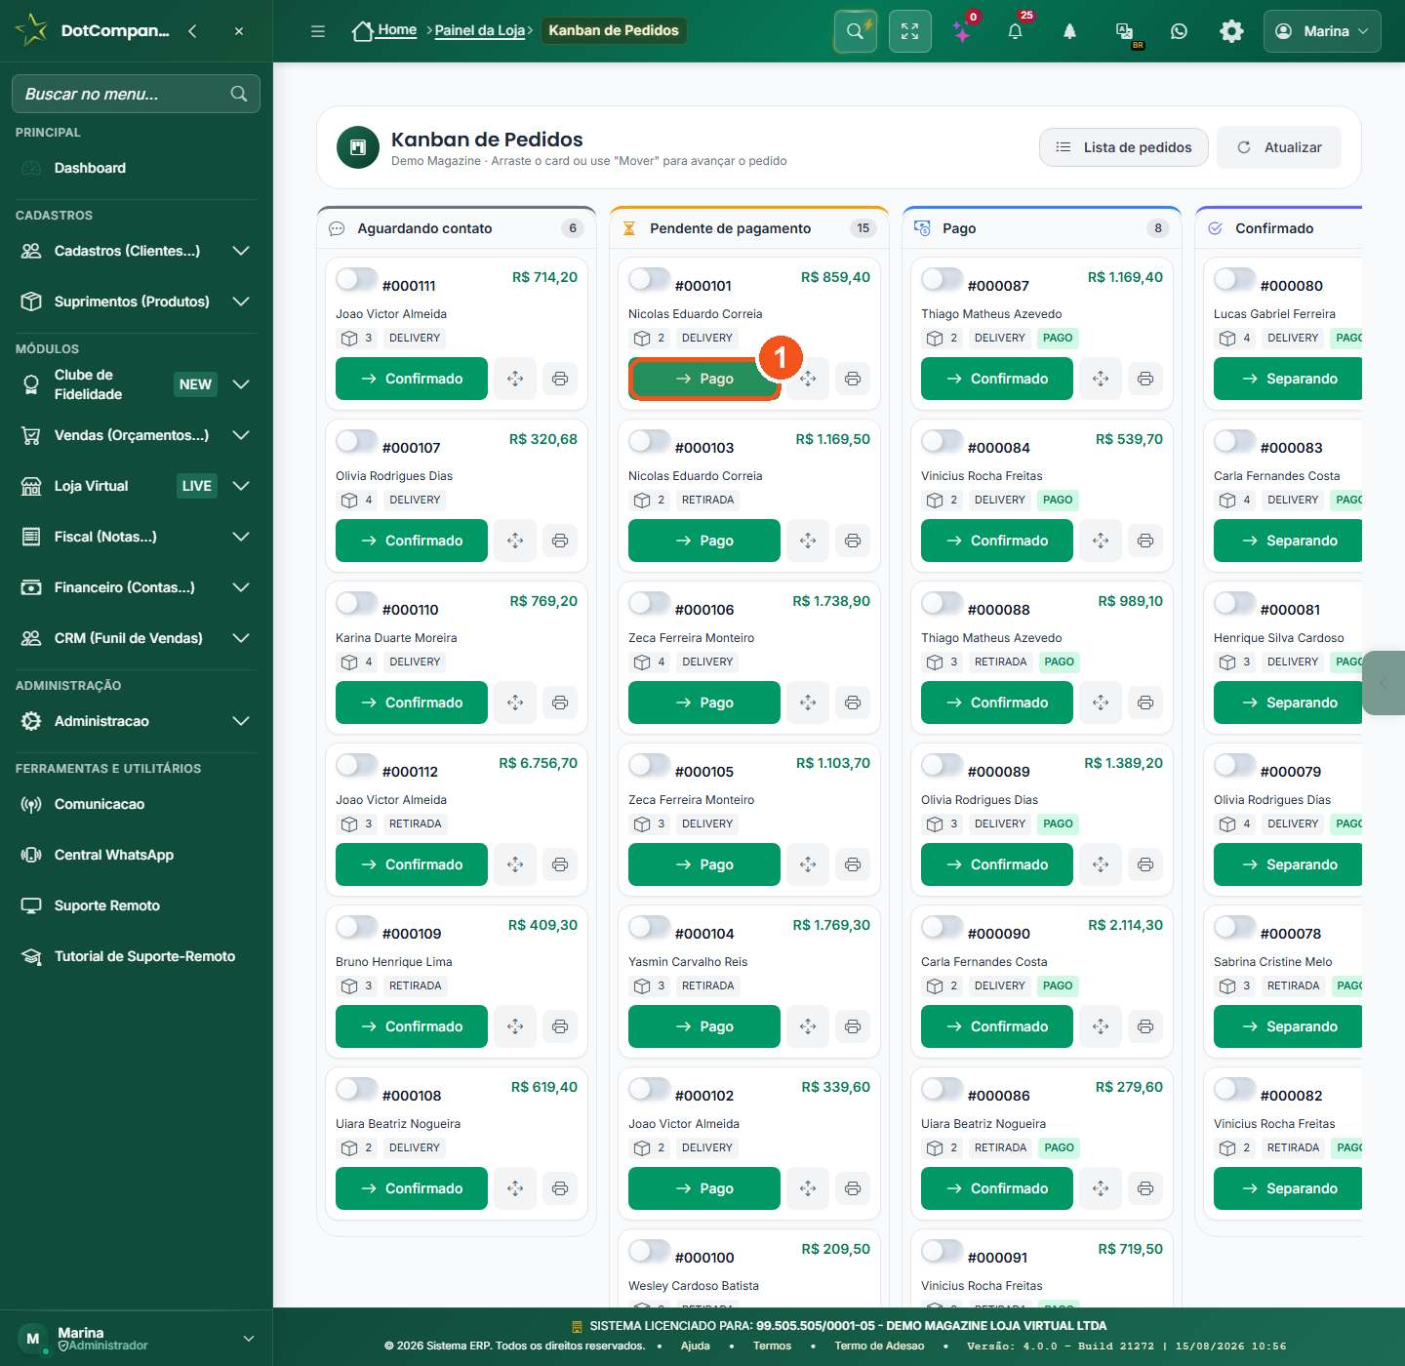1405x1366 pixels.
Task: Open the Marina user dropdown
Action: pyautogui.click(x=1322, y=31)
